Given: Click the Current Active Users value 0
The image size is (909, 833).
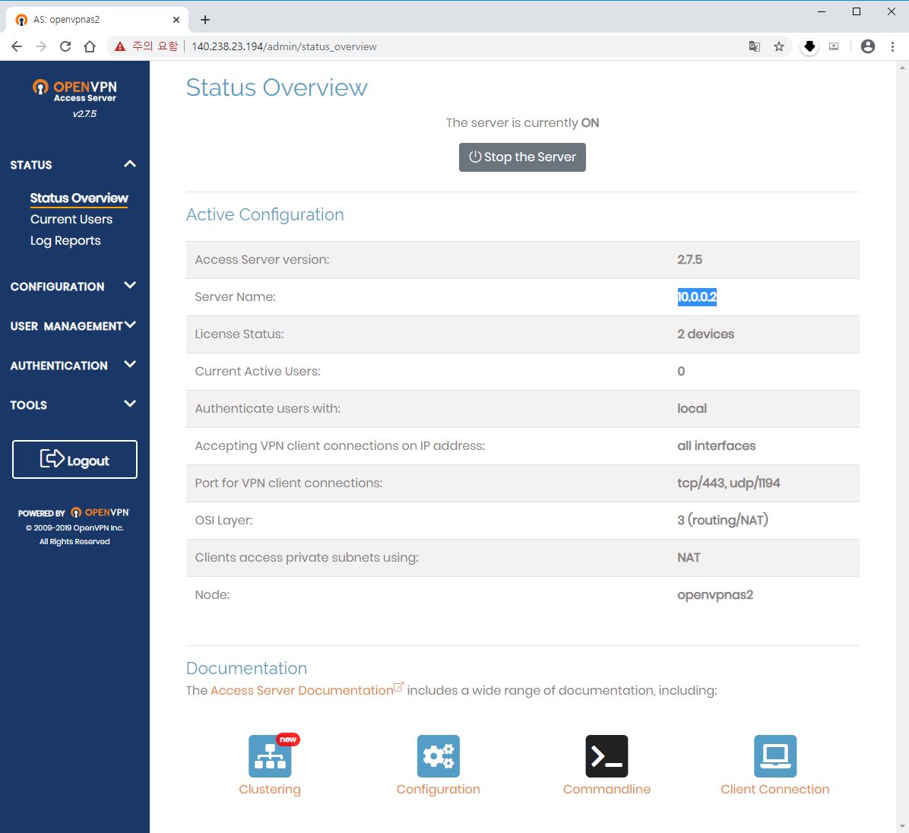Looking at the screenshot, I should 681,371.
